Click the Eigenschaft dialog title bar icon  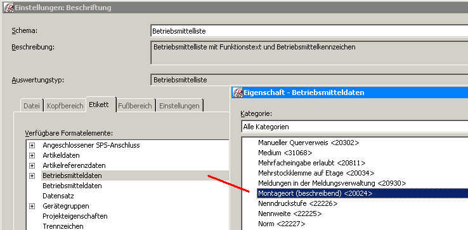pyautogui.click(x=238, y=93)
